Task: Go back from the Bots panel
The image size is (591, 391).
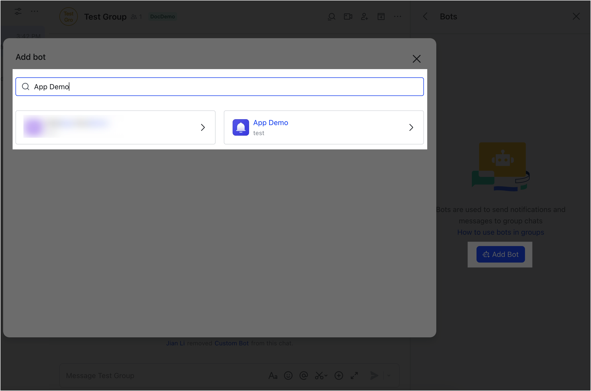Action: coord(425,17)
